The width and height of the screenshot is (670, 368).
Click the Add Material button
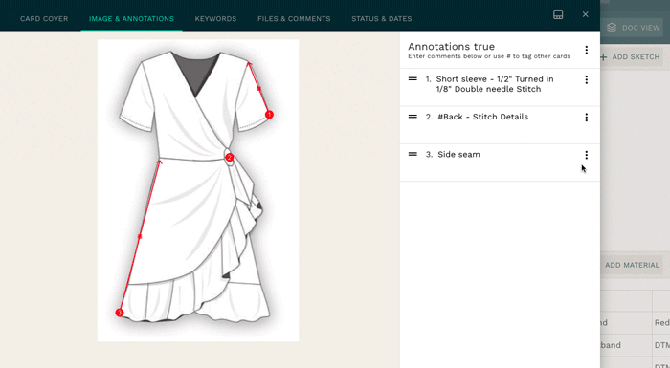(632, 265)
